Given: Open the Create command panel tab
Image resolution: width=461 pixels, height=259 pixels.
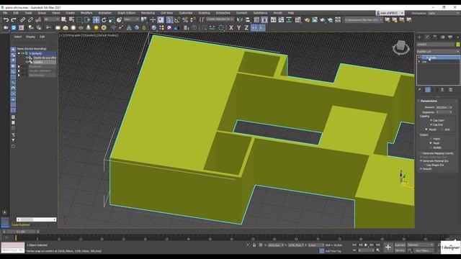Looking at the screenshot, I should 419,37.
